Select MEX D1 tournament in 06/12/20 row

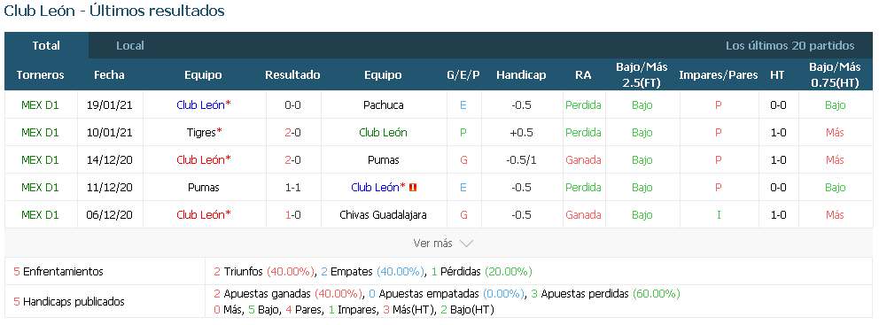click(41, 215)
